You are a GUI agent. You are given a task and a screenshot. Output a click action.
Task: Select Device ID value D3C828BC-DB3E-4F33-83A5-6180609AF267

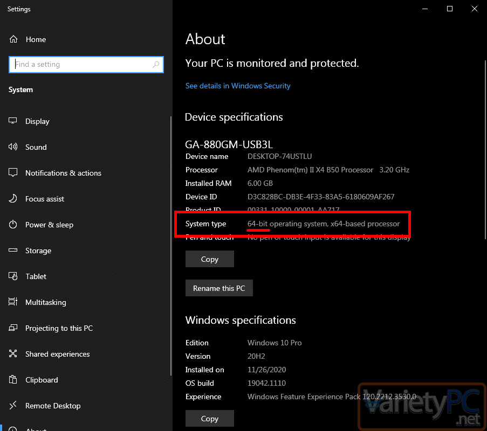321,197
